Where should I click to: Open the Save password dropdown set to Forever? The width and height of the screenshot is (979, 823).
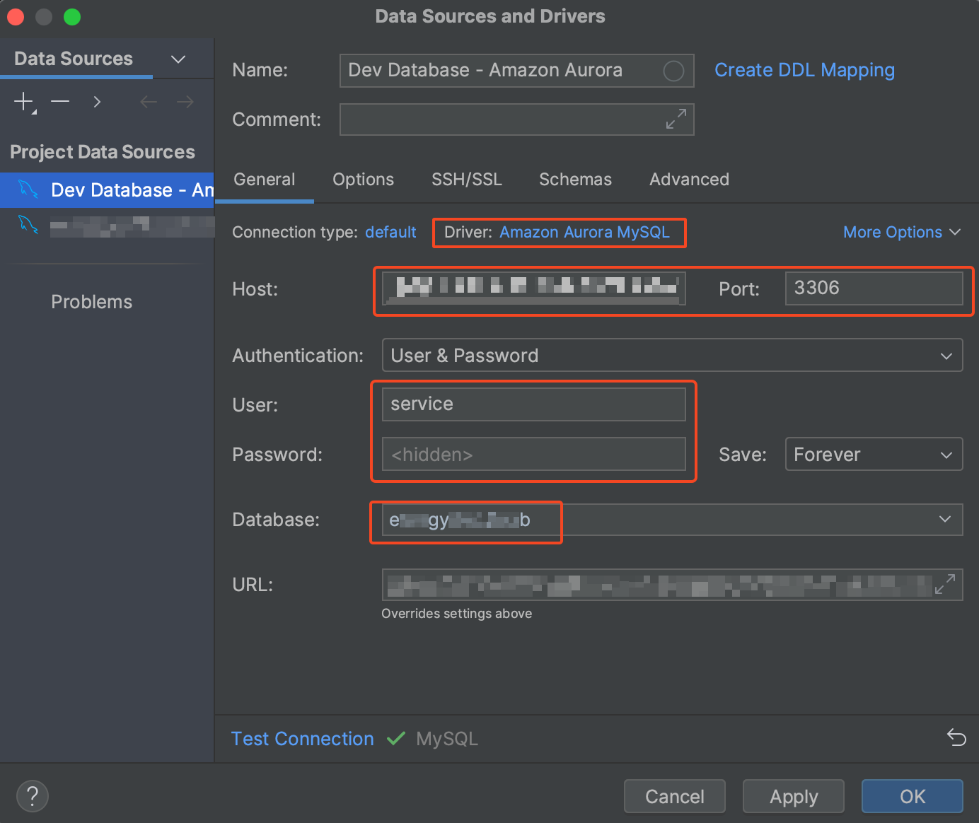(874, 454)
